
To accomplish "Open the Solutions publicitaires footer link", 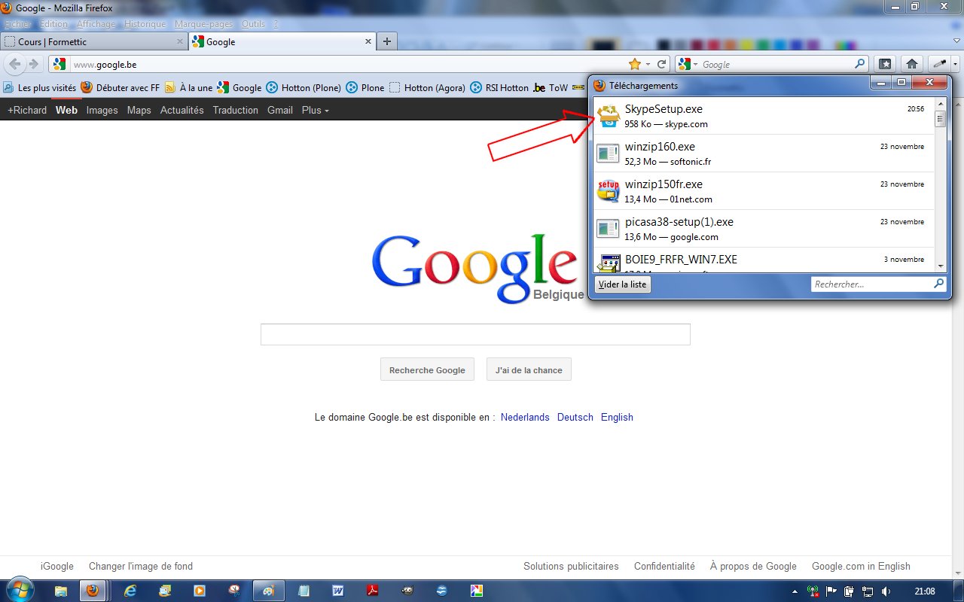I will [571, 566].
